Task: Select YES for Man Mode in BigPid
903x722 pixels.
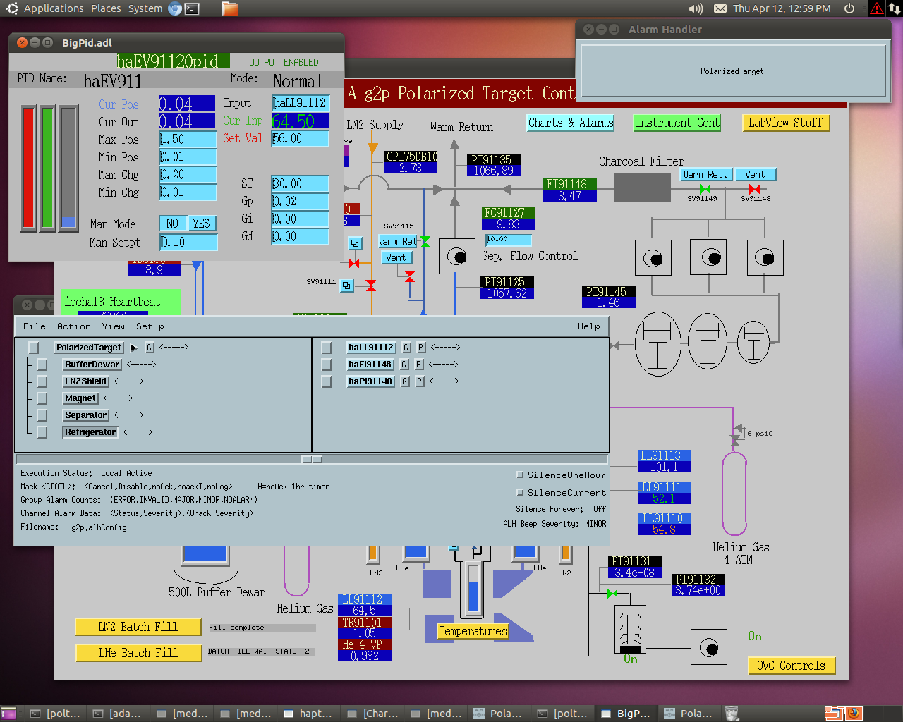Action: point(201,224)
